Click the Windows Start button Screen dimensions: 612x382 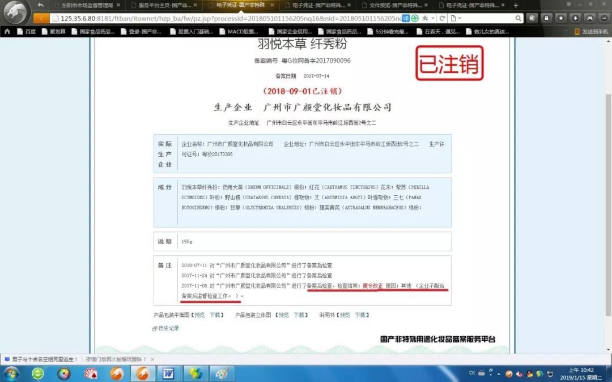11,373
